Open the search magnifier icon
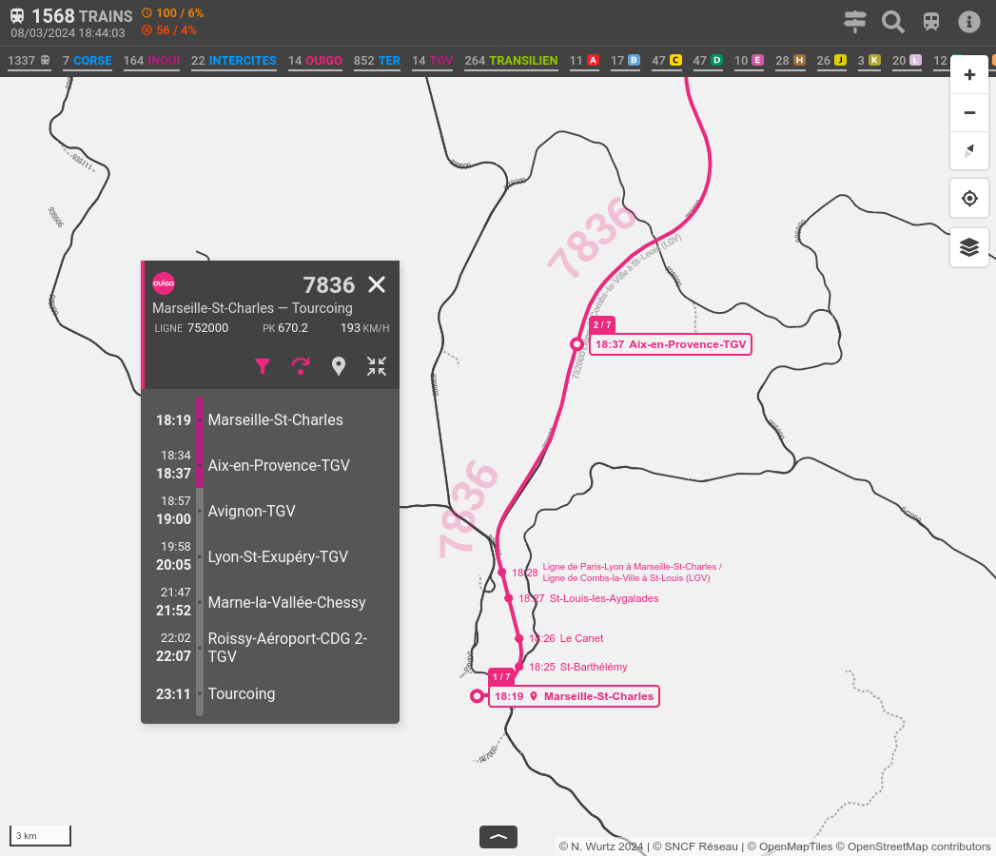This screenshot has height=856, width=996. coord(892,22)
